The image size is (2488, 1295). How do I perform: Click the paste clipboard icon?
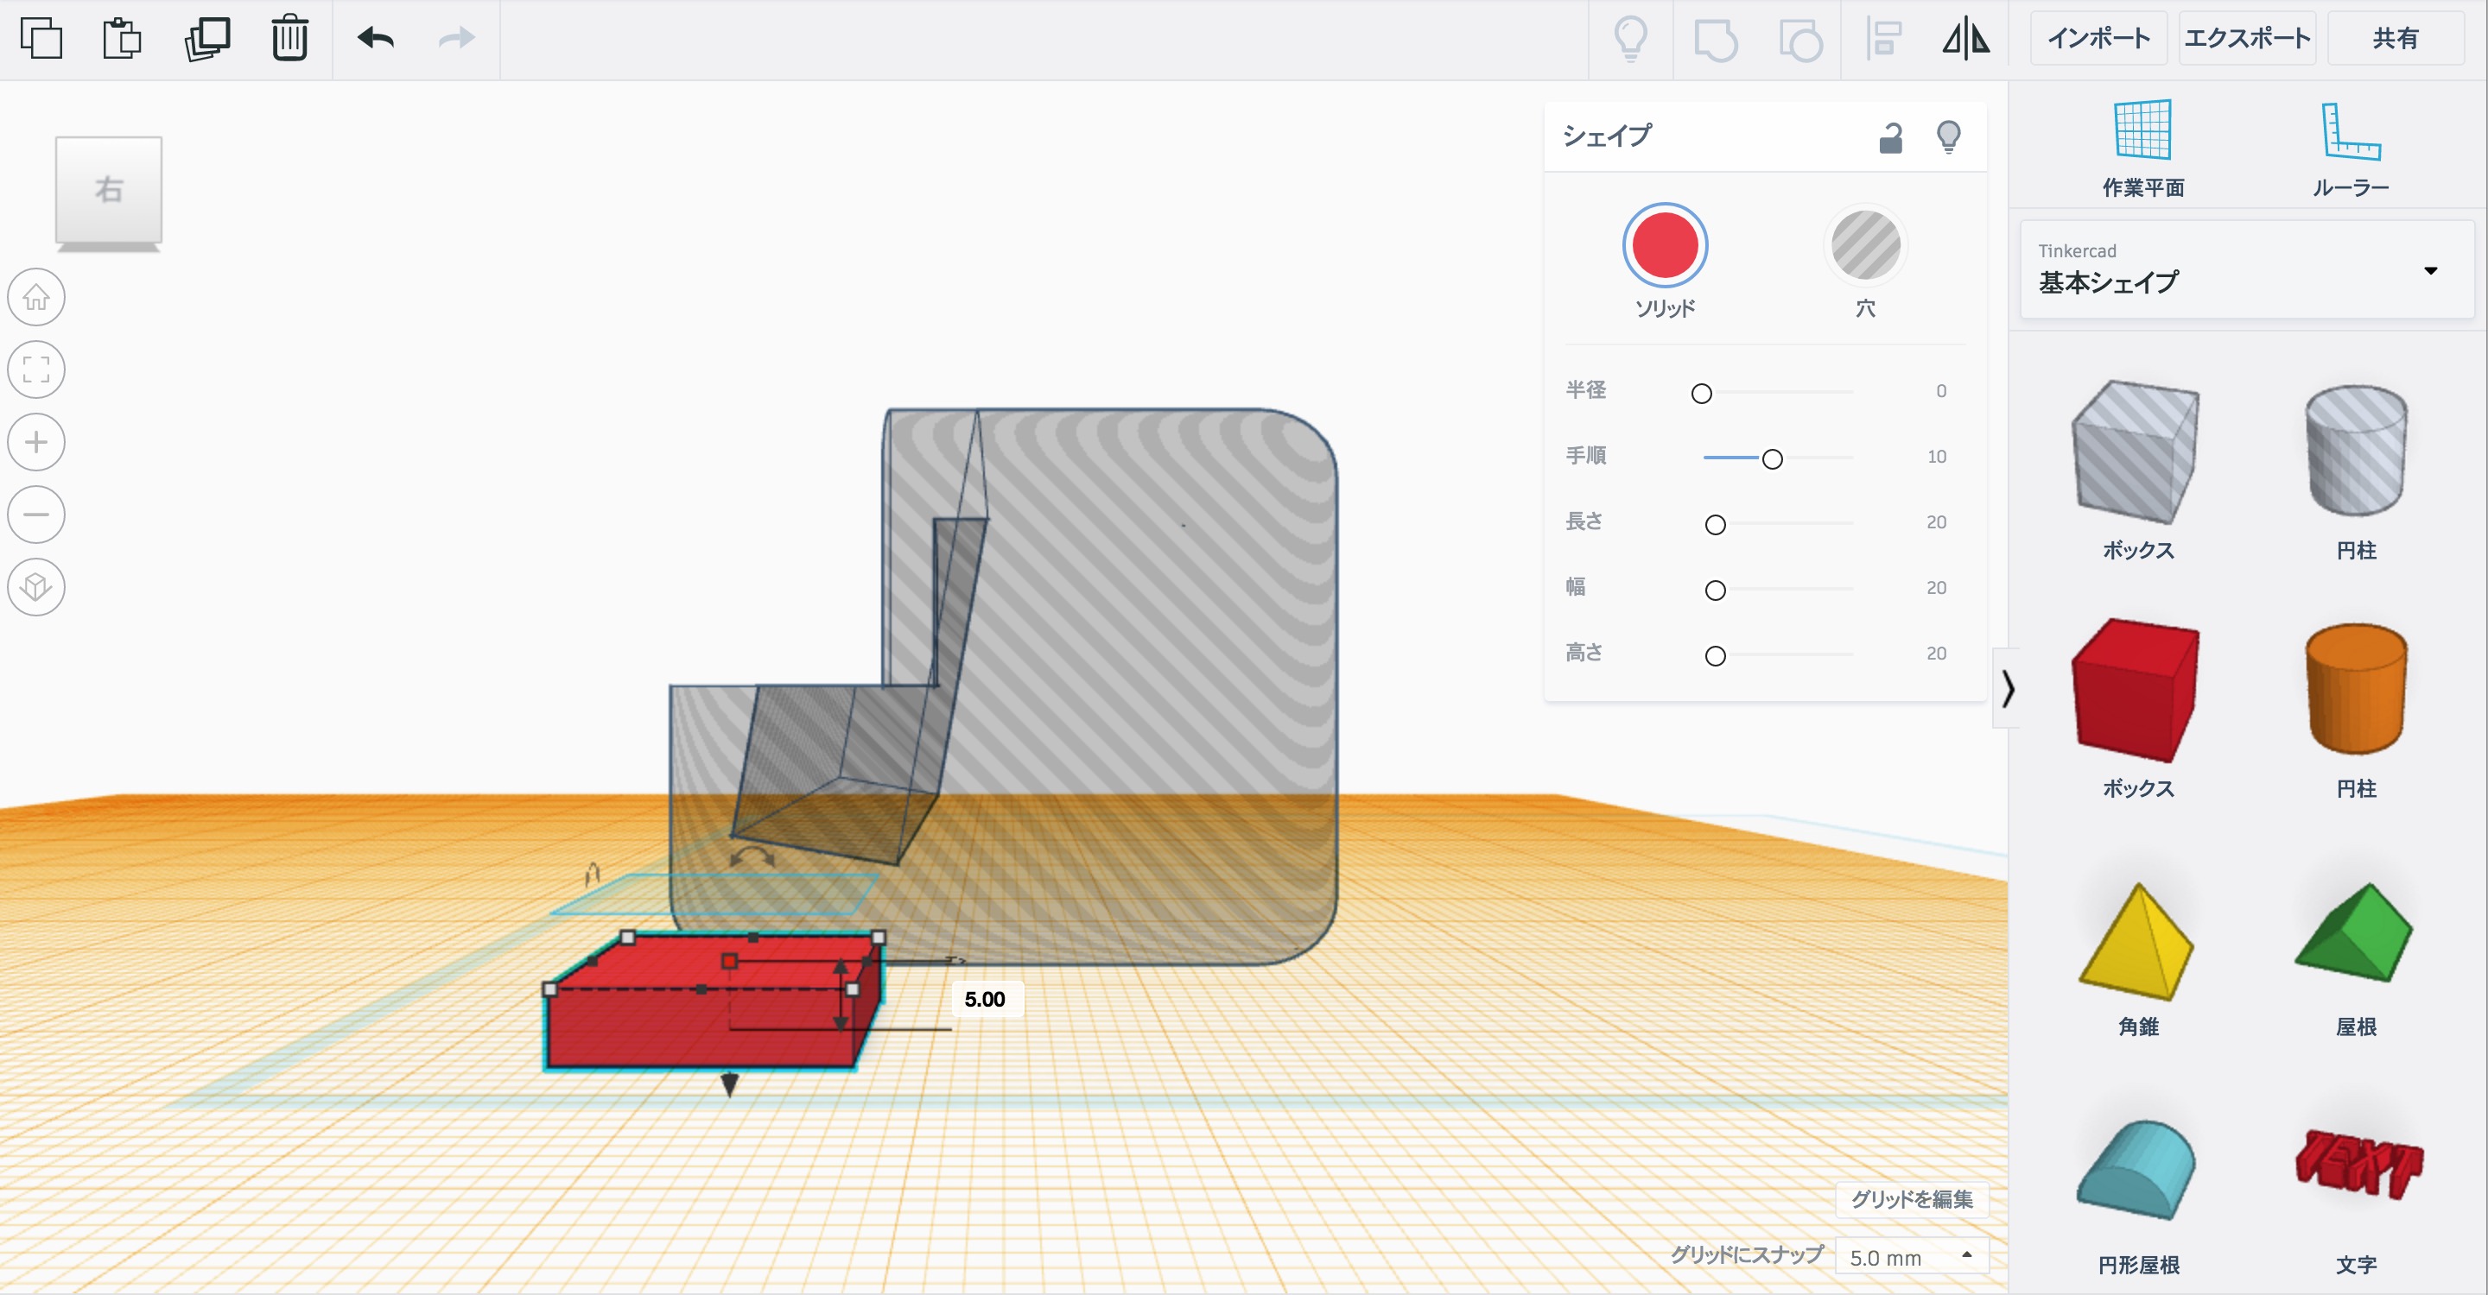pos(123,39)
